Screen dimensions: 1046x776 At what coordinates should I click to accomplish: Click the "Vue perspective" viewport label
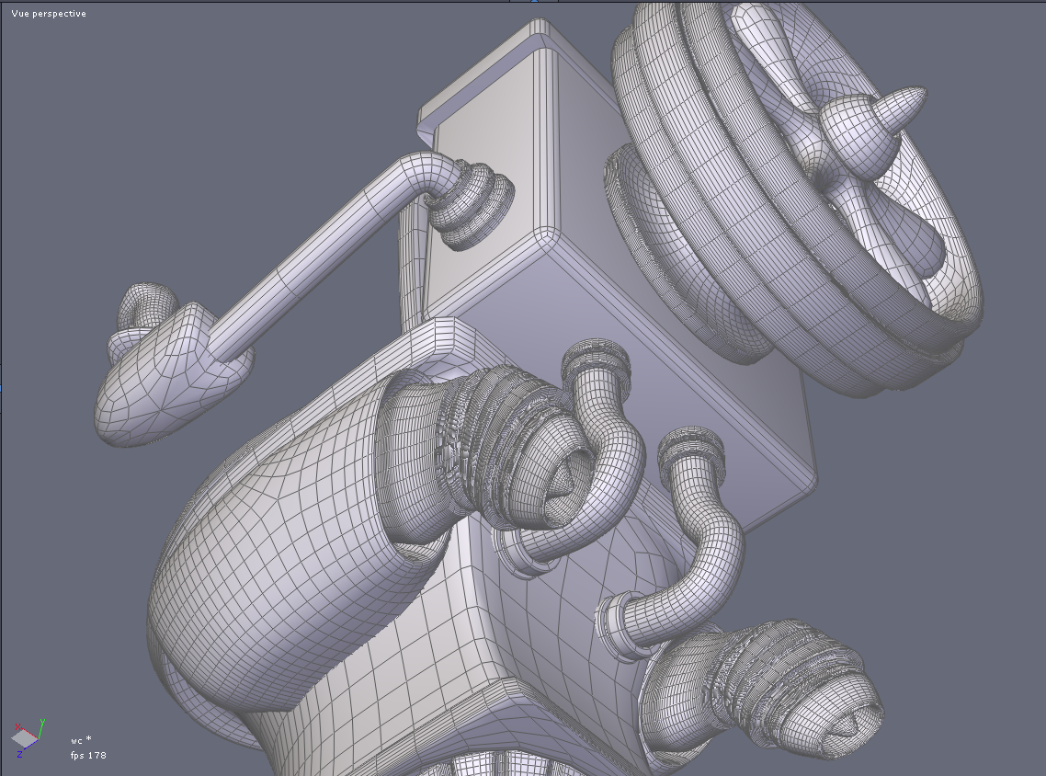tap(49, 14)
